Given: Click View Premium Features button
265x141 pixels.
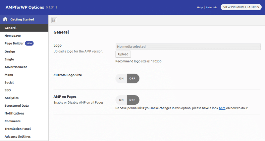Looking at the screenshot, I should pyautogui.click(x=241, y=7).
